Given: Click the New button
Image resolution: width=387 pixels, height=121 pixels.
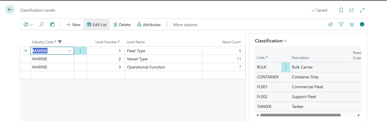Looking at the screenshot, I should (73, 25).
